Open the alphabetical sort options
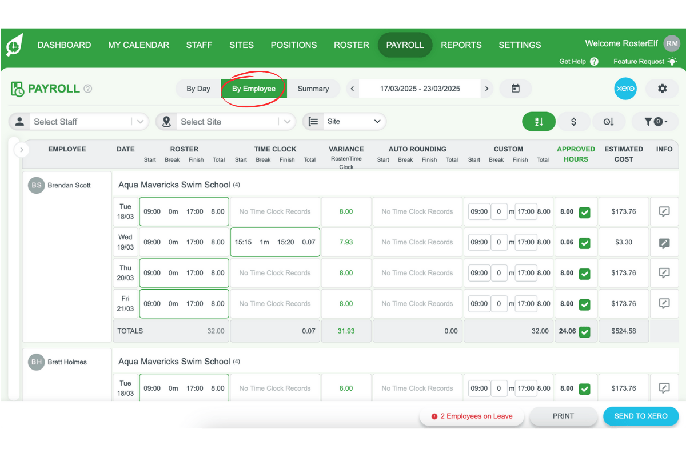 [539, 121]
